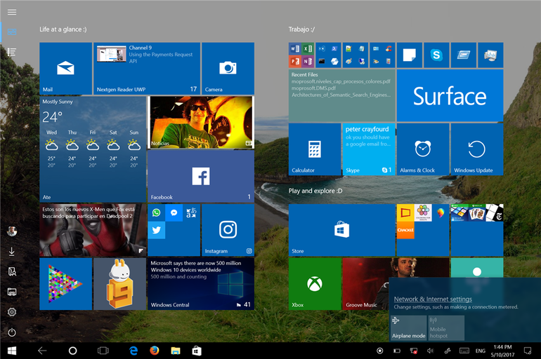The height and width of the screenshot is (359, 541).
Task: Open the Facebook tile
Action: pos(200,176)
